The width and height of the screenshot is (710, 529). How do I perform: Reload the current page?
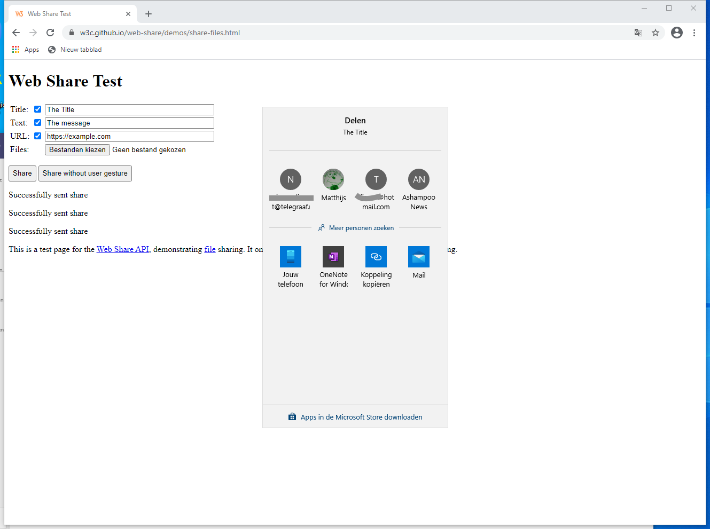pyautogui.click(x=50, y=33)
